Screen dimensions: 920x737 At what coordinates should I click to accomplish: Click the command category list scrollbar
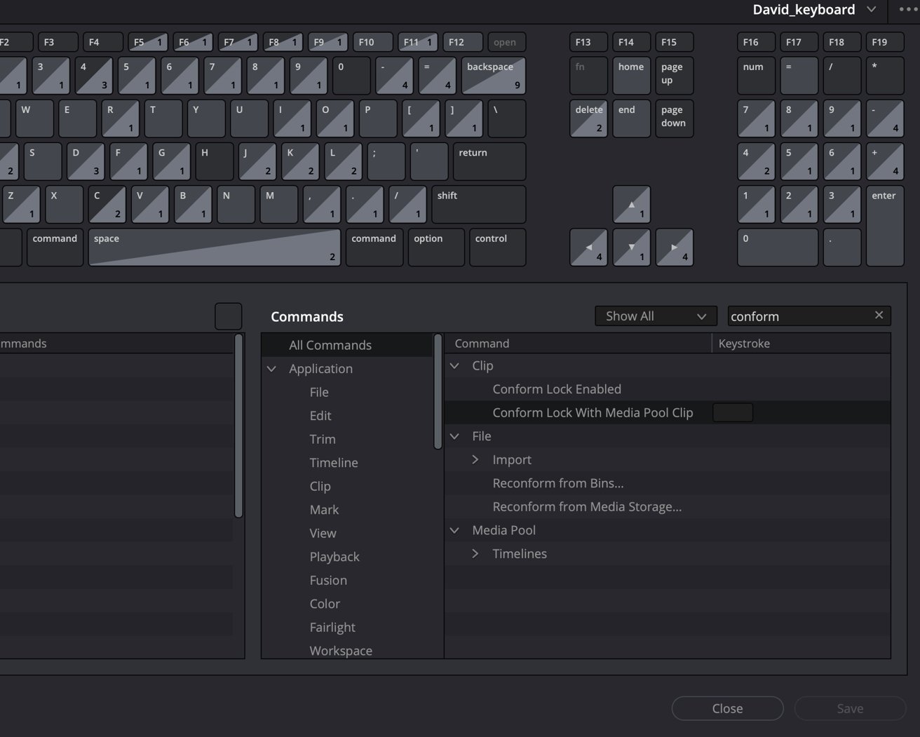(x=438, y=391)
